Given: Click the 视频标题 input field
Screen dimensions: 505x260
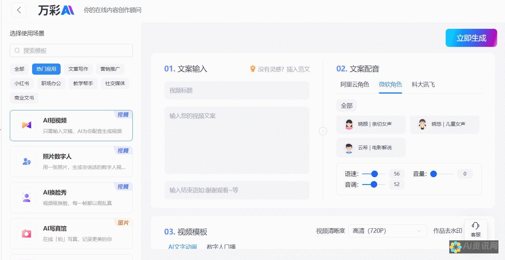Looking at the screenshot, I should (x=237, y=90).
